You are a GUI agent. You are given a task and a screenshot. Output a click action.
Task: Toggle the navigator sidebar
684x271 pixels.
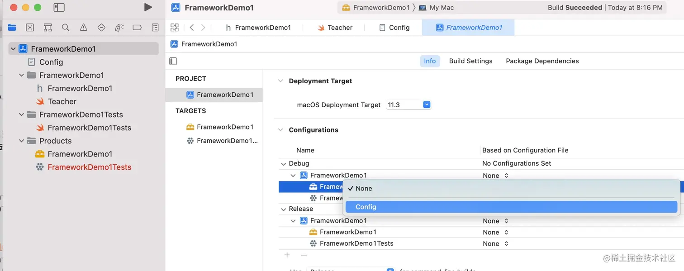tap(59, 7)
